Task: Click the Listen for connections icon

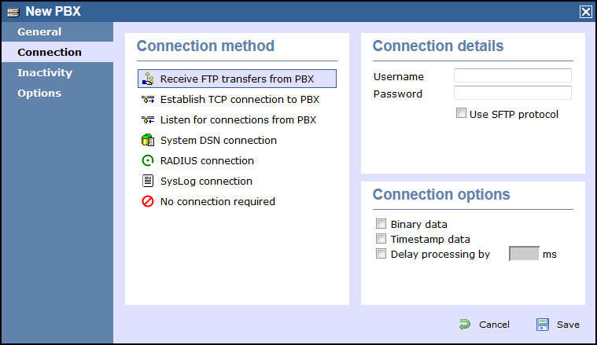Action: coord(147,120)
